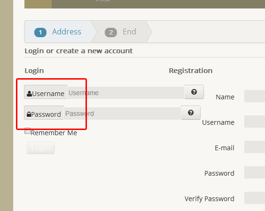Click the padlock icon in Password label

[29, 114]
